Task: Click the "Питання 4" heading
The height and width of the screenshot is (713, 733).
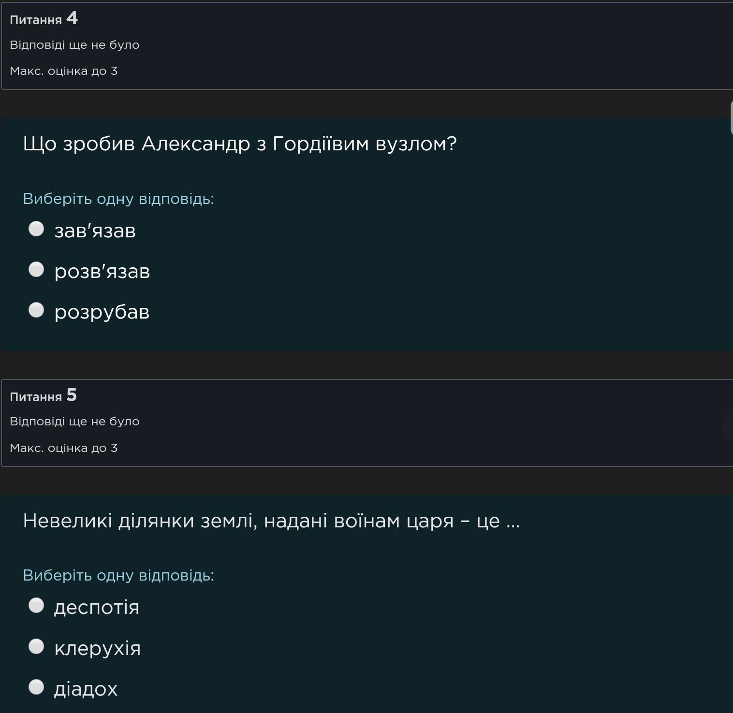Action: click(44, 19)
